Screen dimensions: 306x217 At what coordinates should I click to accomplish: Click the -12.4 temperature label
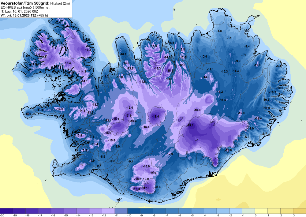point(258,118)
